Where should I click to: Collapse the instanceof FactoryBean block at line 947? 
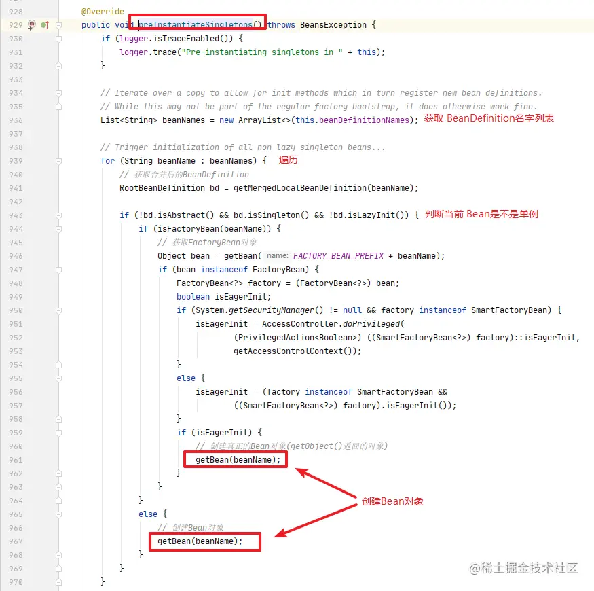click(58, 270)
